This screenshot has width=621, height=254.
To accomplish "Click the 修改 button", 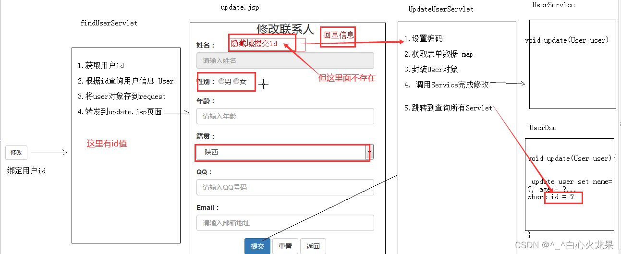I will click(x=16, y=153).
